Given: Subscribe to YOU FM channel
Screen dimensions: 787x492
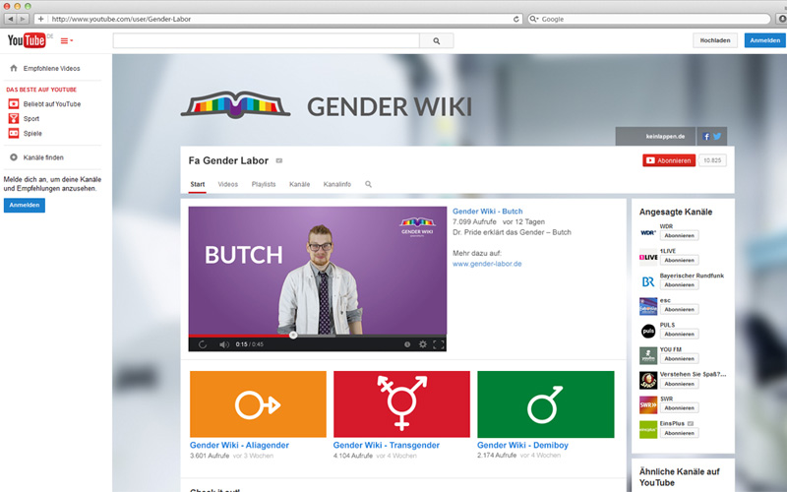Looking at the screenshot, I should [x=679, y=358].
